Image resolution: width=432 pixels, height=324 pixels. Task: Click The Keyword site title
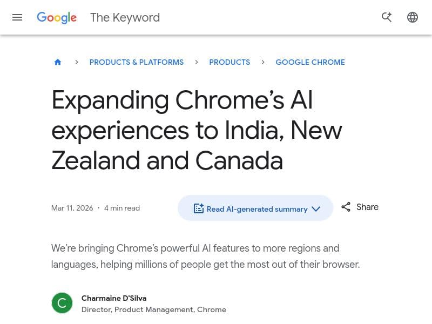[125, 17]
